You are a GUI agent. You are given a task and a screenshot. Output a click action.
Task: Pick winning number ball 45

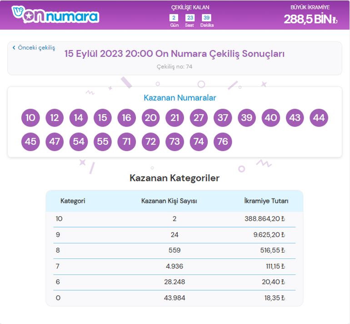coord(30,142)
